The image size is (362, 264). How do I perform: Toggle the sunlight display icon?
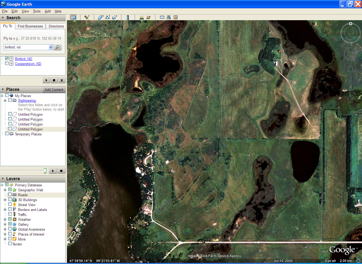coord(141,17)
